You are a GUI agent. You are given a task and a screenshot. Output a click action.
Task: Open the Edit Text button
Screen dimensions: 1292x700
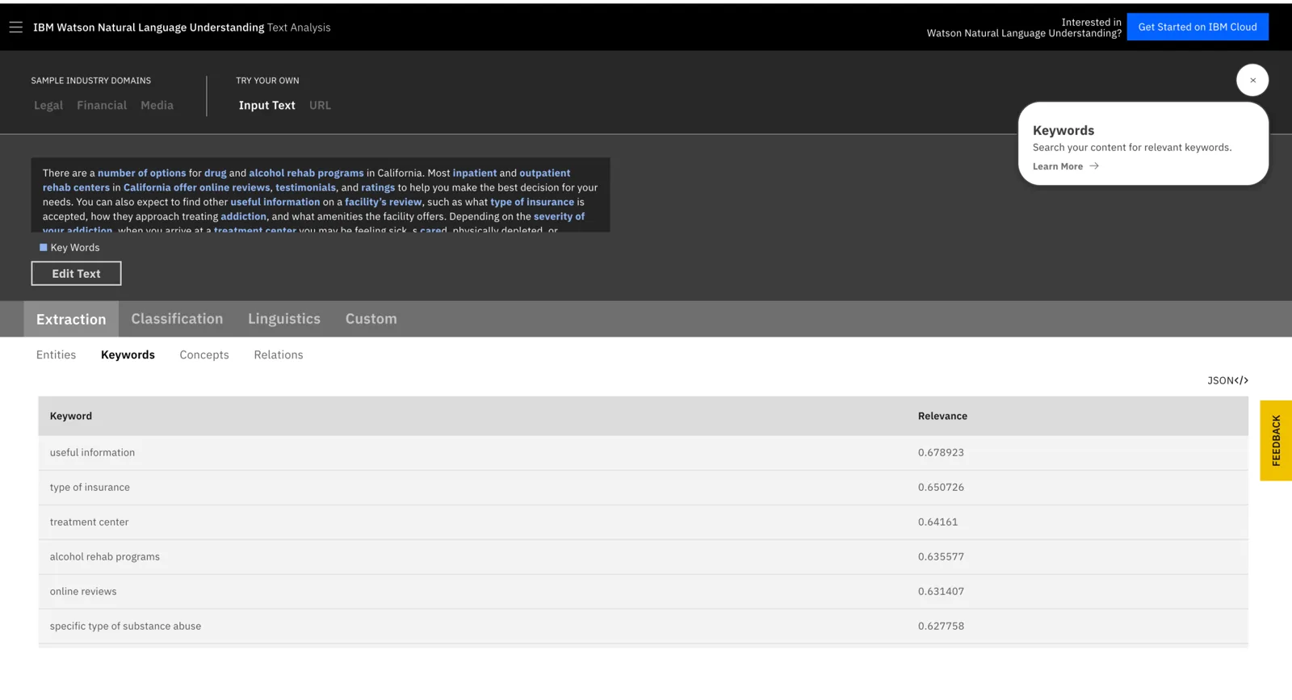coord(76,274)
